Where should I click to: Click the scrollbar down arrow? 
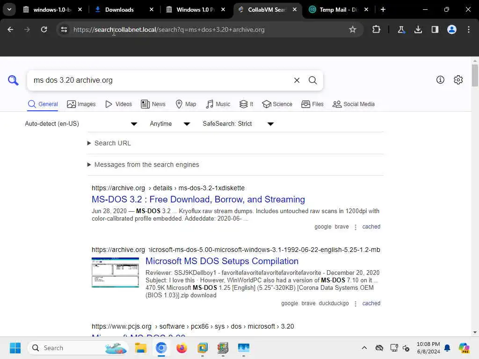[x=475, y=332]
